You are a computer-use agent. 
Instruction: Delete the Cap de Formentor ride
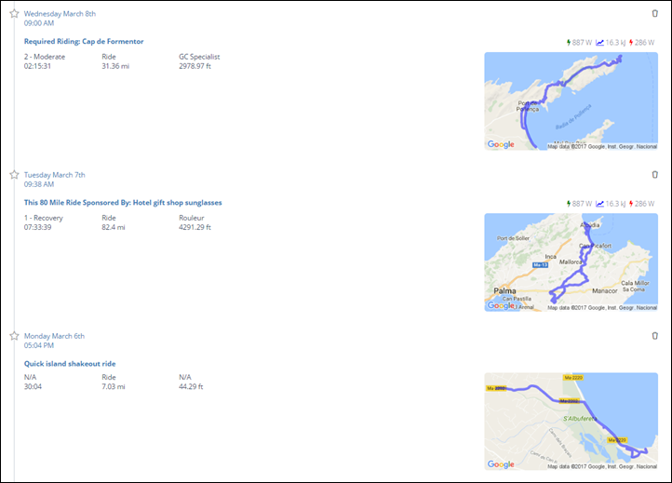[655, 14]
